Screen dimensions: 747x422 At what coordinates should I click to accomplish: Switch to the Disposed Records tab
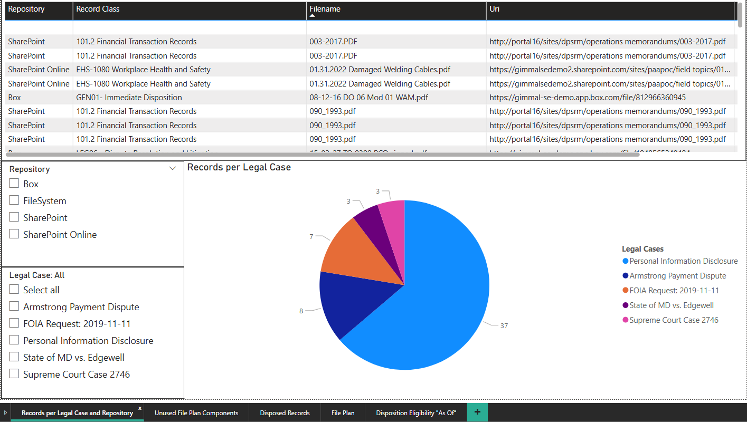[285, 413]
